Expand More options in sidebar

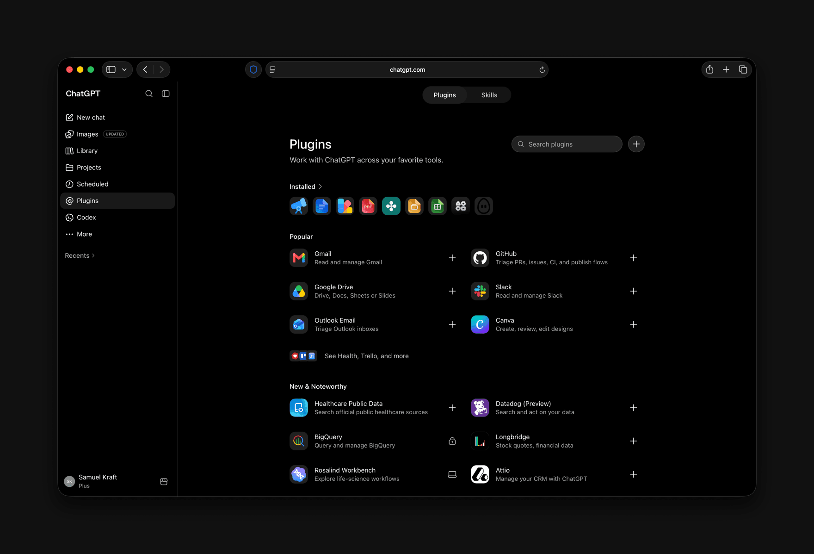[117, 234]
